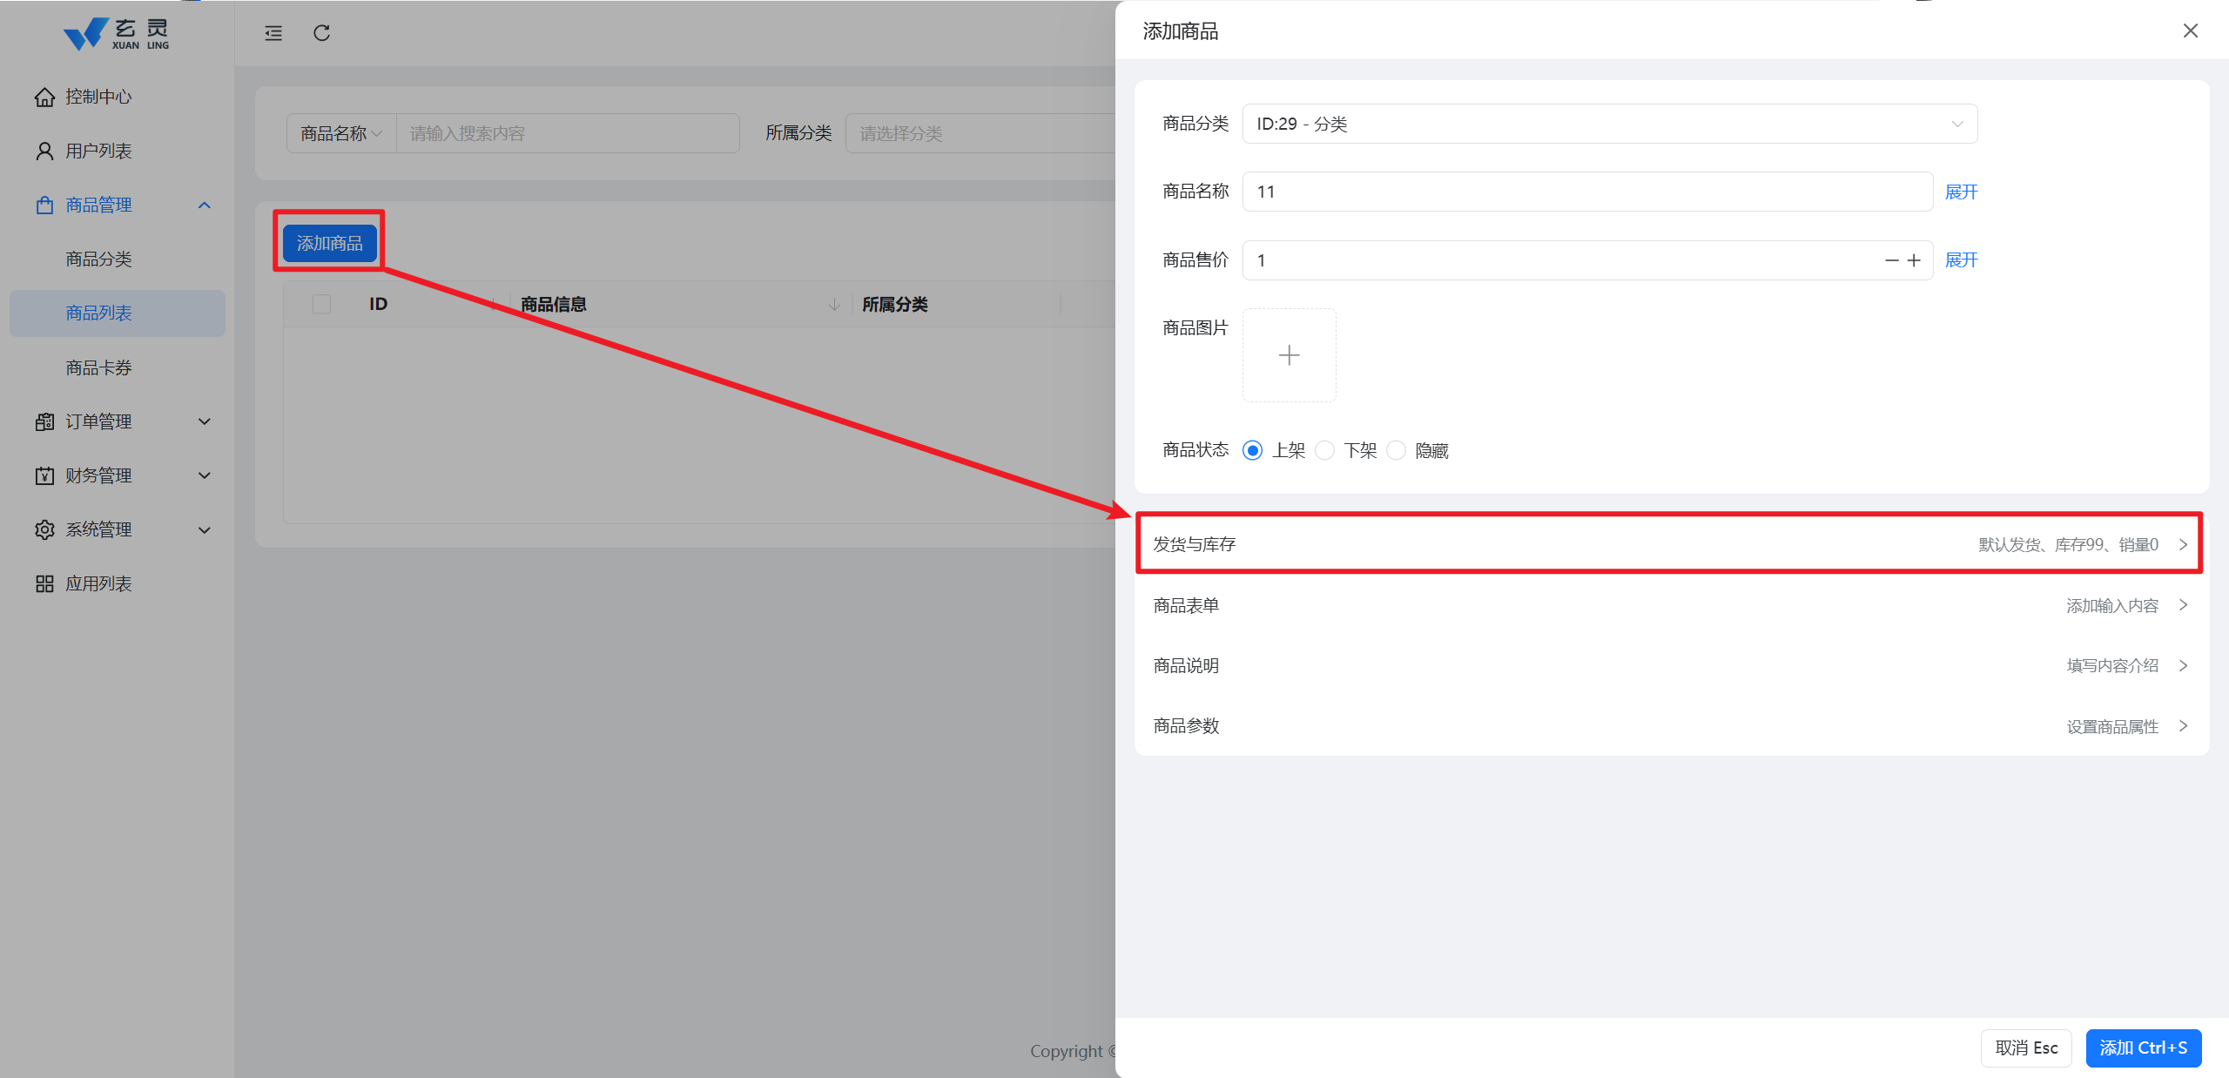Click the minus stepper in 商品售价 field
The height and width of the screenshot is (1078, 2229).
click(x=1891, y=260)
